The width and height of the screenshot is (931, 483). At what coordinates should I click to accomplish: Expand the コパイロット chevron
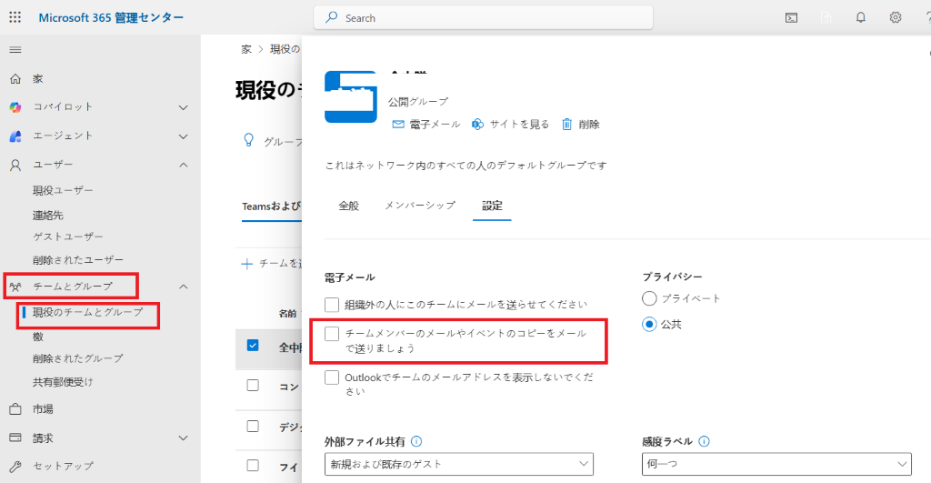point(184,107)
